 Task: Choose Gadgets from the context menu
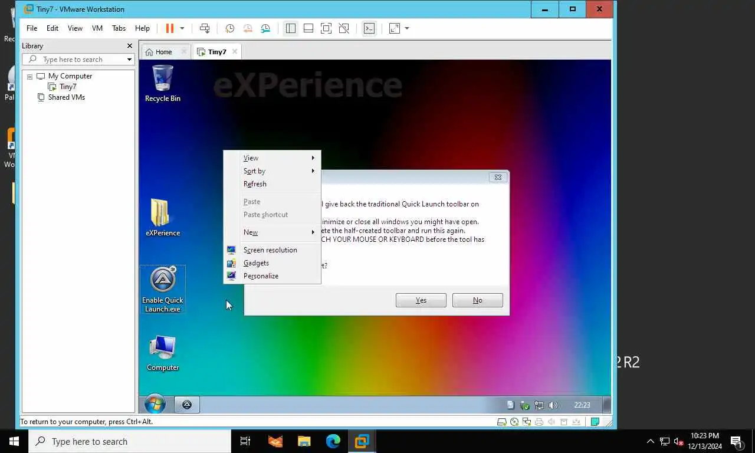click(272, 263)
